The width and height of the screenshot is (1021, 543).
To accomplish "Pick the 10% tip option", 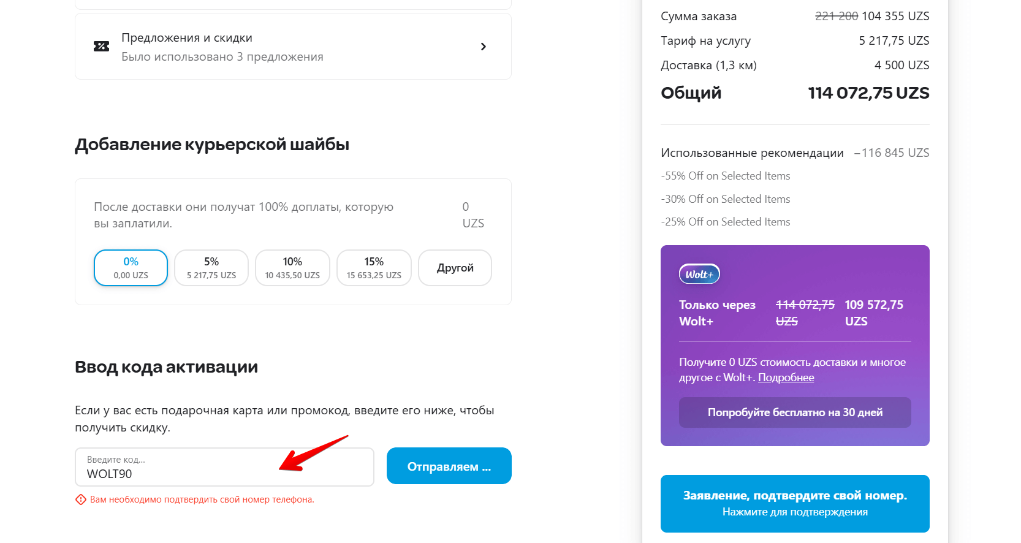I will coord(292,268).
